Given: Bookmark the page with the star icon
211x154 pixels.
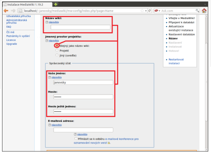Looking at the screenshot, I should pyautogui.click(x=142, y=11).
